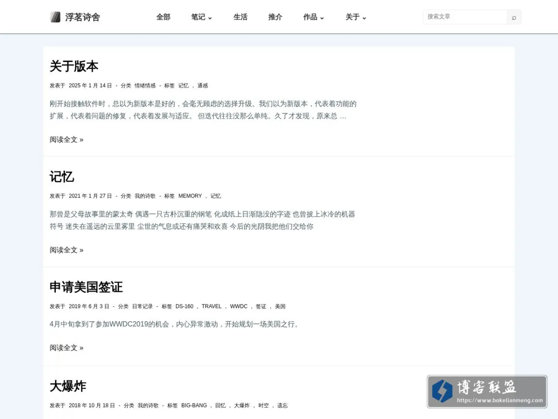
Task: Click date 2018 年 10 月 18 日
Action: coord(92,405)
